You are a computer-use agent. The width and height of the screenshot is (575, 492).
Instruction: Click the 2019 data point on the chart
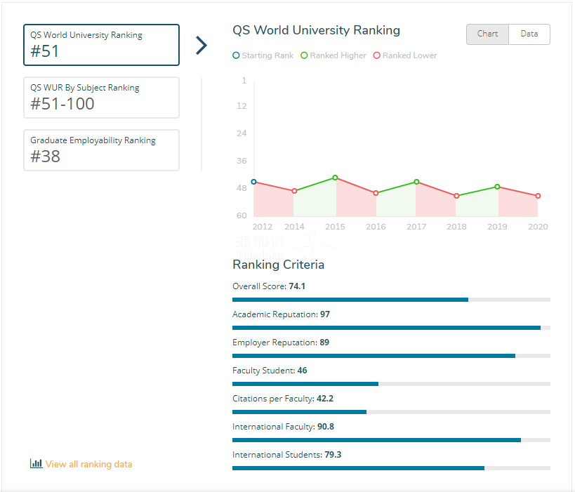(x=497, y=187)
